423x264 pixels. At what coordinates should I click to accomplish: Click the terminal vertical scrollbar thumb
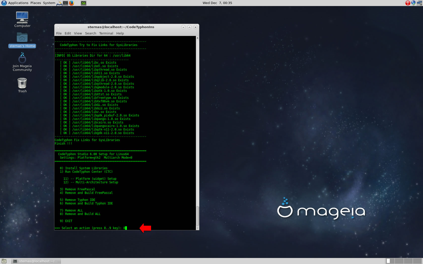click(197, 216)
